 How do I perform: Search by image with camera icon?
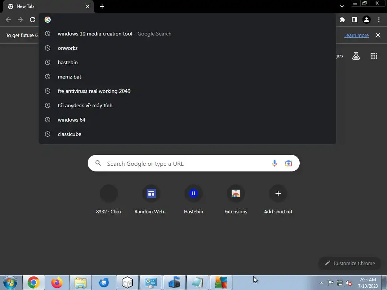[288, 163]
